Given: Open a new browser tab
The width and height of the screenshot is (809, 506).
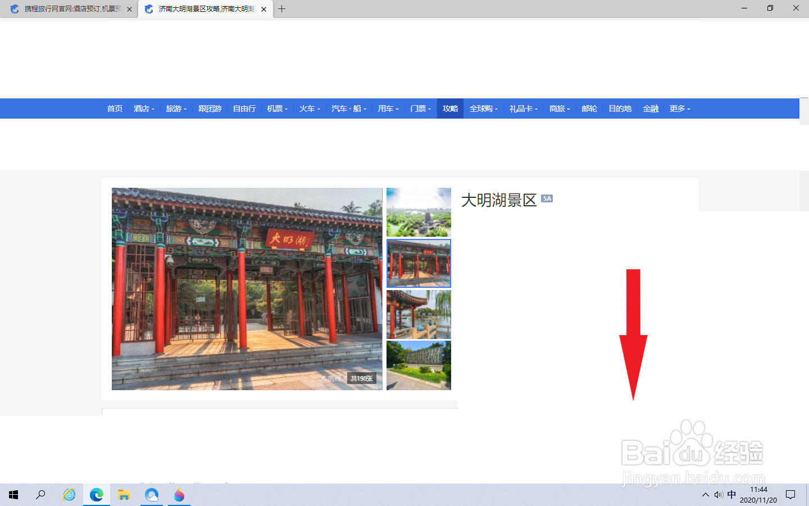Looking at the screenshot, I should tap(282, 9).
